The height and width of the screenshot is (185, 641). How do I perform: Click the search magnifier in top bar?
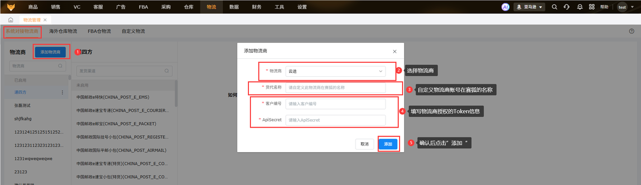pos(554,7)
